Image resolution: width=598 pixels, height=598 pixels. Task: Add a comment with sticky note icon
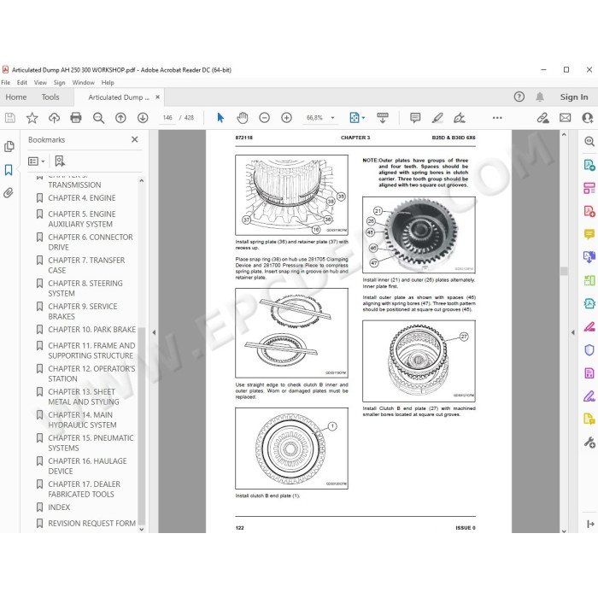(415, 118)
